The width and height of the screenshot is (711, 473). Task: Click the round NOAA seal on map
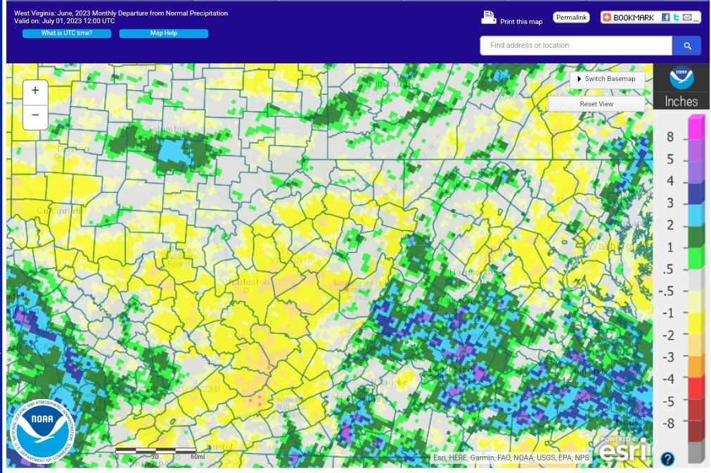click(x=42, y=431)
